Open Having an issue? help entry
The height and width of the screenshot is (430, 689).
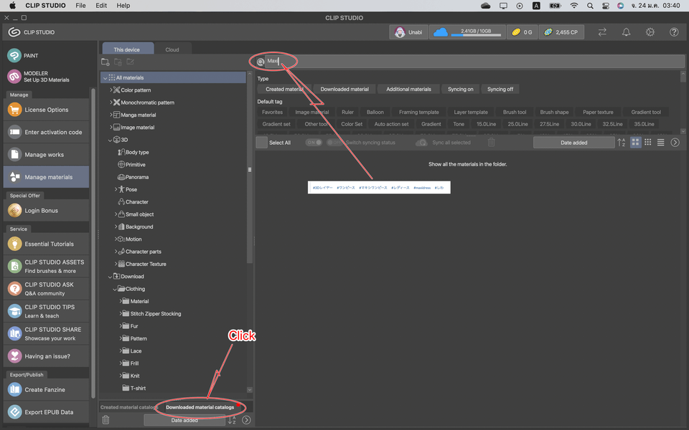click(46, 356)
